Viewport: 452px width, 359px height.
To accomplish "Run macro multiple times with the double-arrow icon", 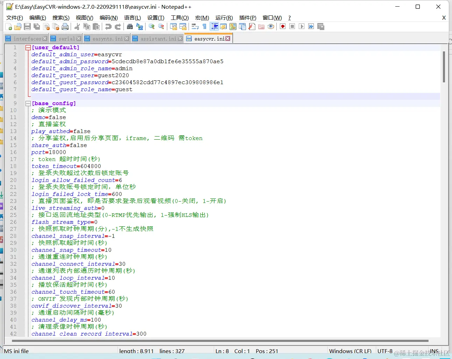I will click(x=311, y=27).
